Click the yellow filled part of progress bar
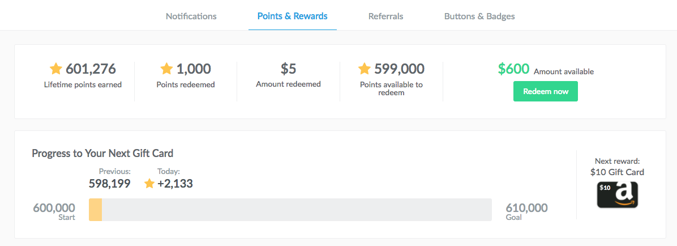677x246 pixels. 96,210
